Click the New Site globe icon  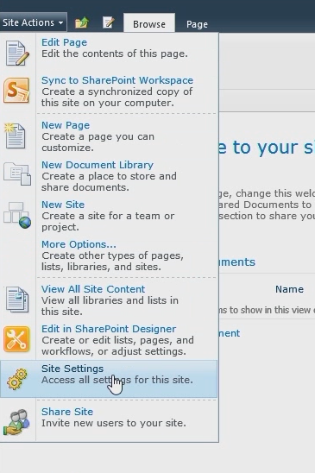coord(17,215)
